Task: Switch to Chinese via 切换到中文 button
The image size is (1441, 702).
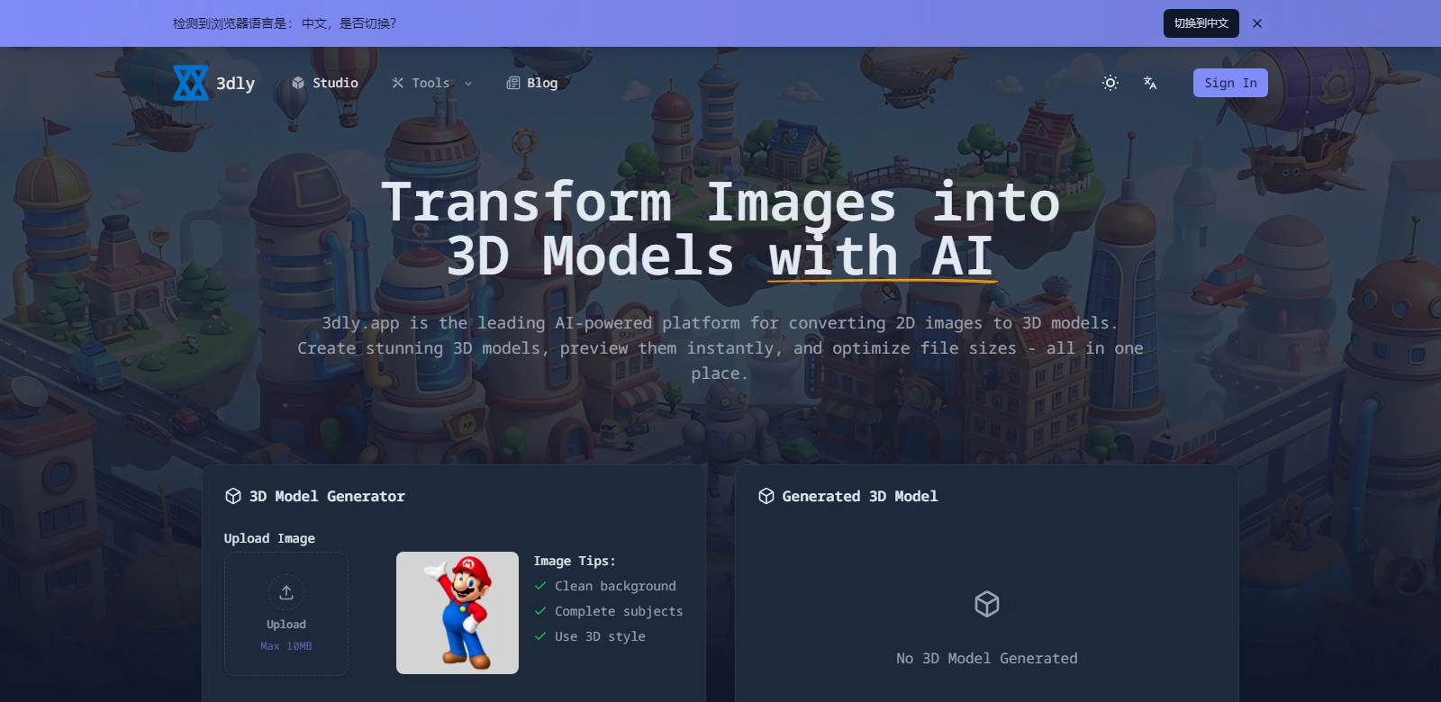Action: pyautogui.click(x=1201, y=23)
